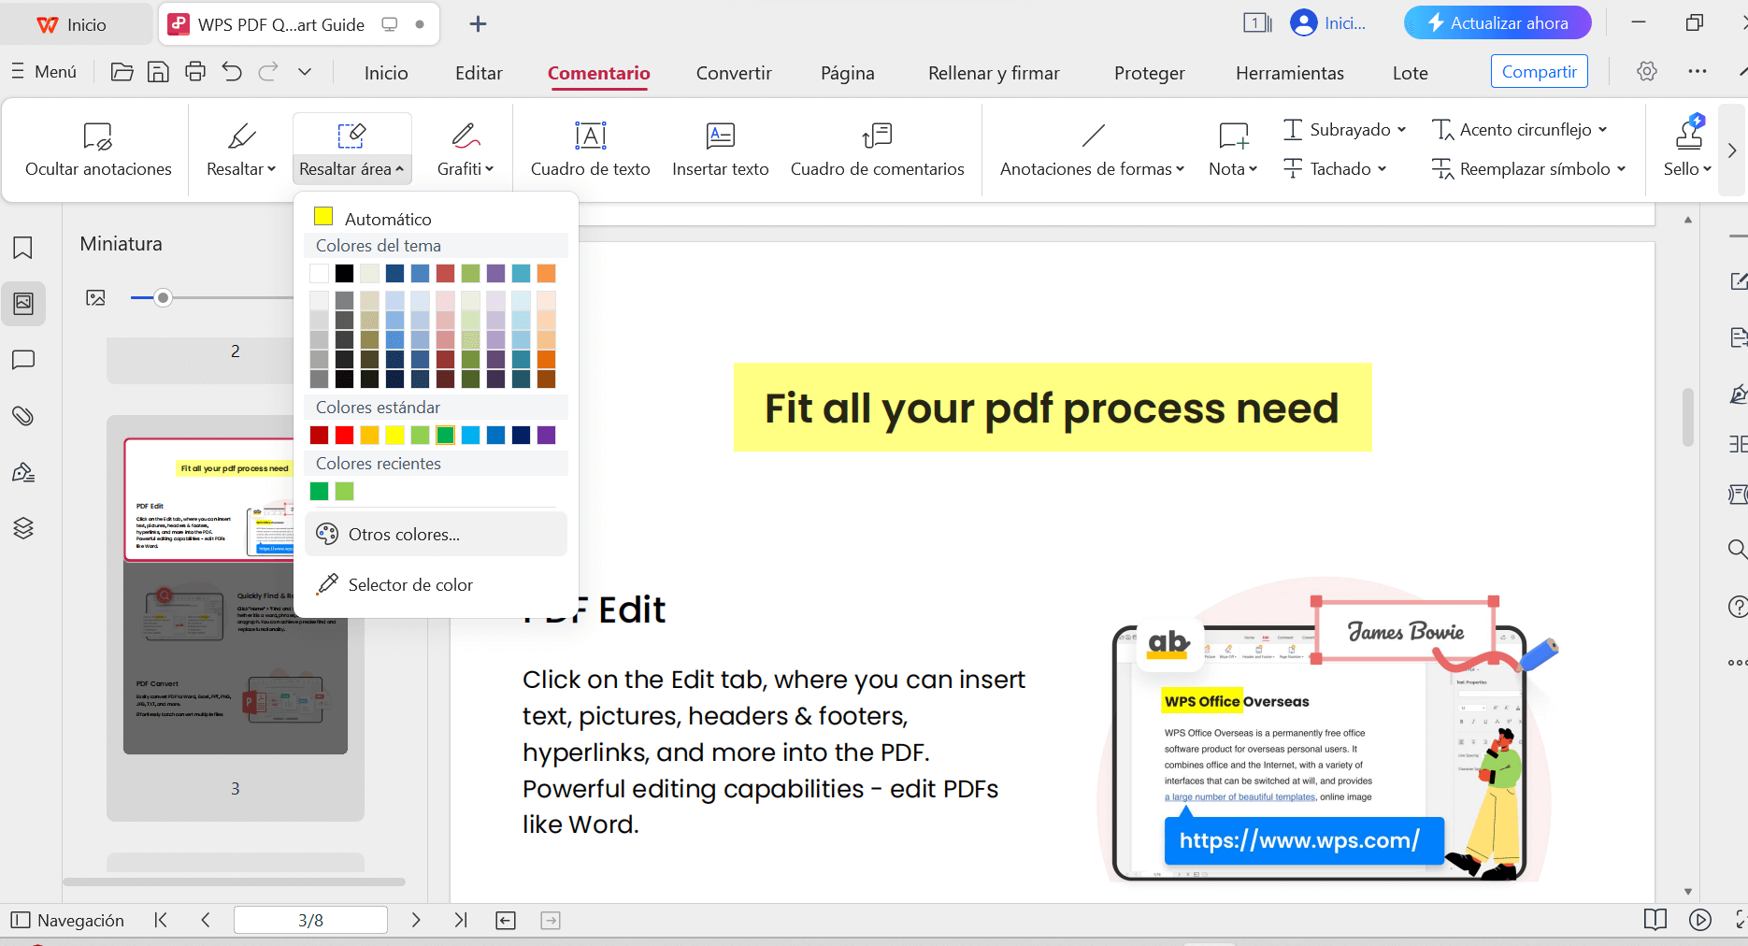Click the save icon
Viewport: 1748px width, 946px height.
(158, 72)
